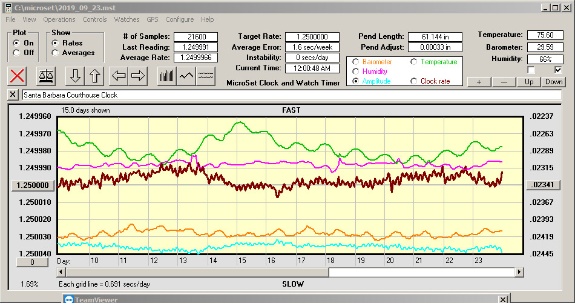The image size is (575, 303).
Task: Select Amplitude trace radio button
Action: click(x=355, y=81)
